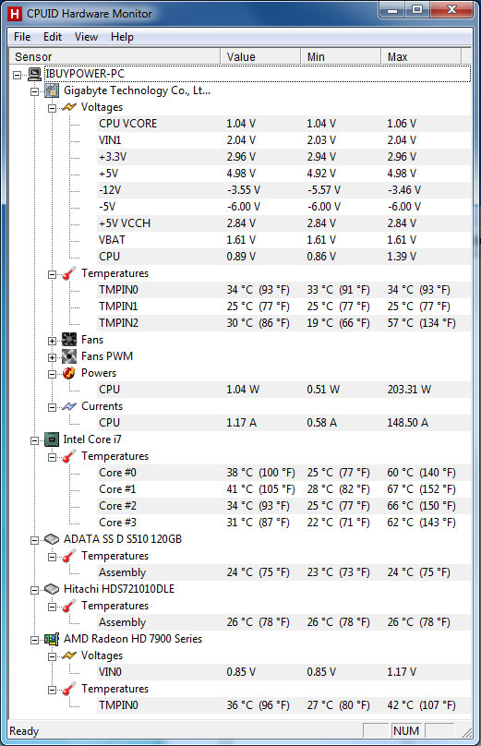
Task: Collapse the Intel Core i7 node
Action: click(34, 440)
